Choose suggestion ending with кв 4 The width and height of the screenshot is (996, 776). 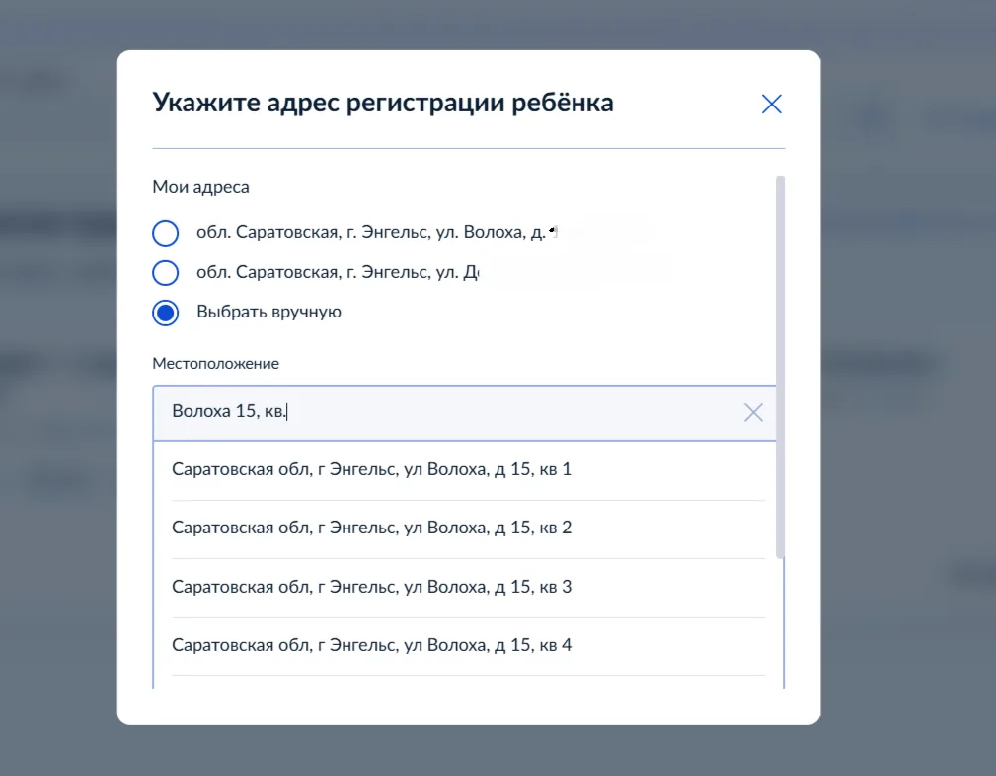[x=468, y=645]
